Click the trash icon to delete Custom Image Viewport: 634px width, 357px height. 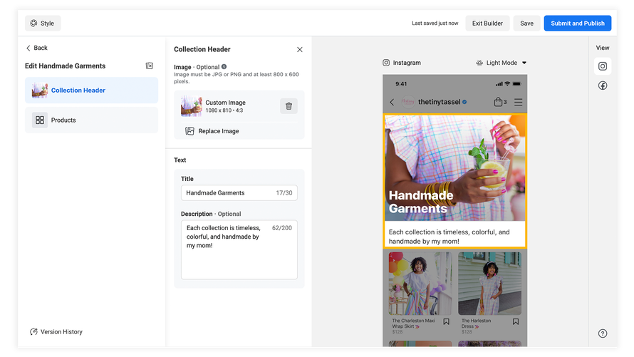click(x=289, y=106)
